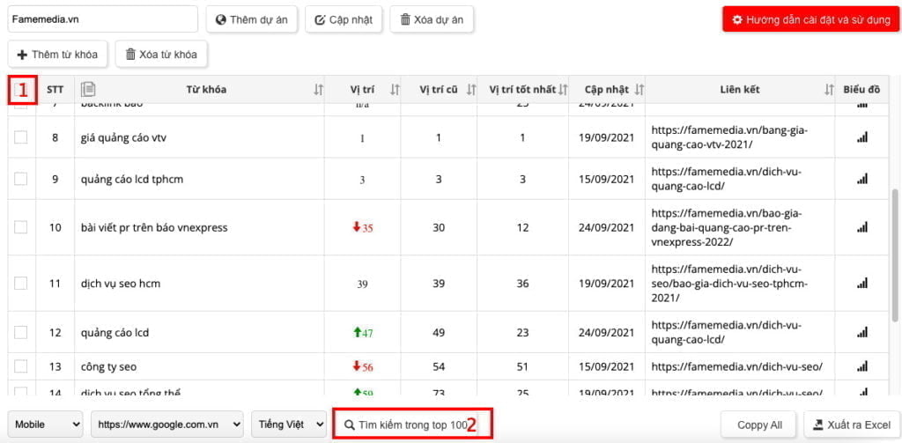This screenshot has height=443, width=902.
Task: Sort by Cập nhật column arrows
Action: (640, 89)
